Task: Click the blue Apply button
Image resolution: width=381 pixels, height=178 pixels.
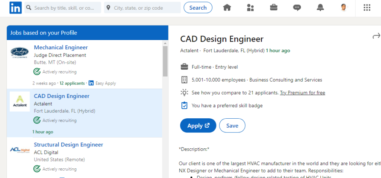Action: tap(198, 125)
